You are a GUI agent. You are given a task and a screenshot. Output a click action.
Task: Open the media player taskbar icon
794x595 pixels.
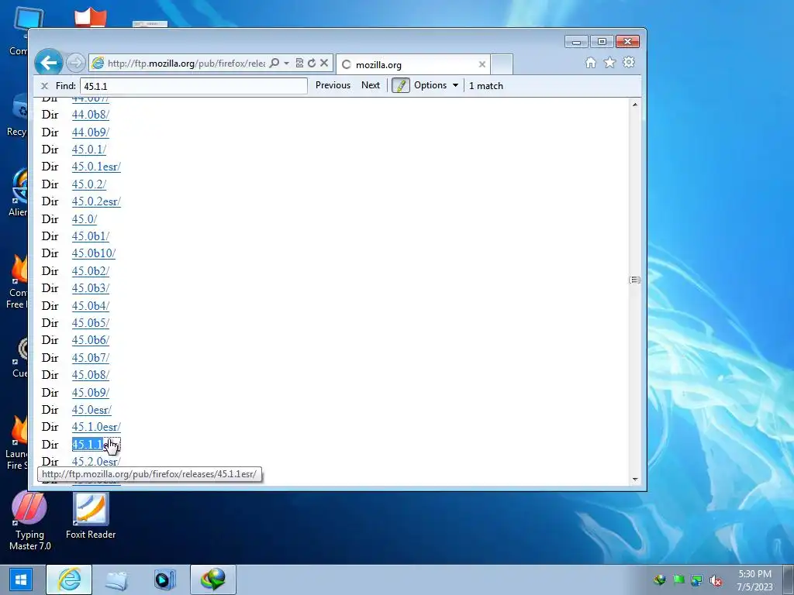pyautogui.click(x=164, y=580)
